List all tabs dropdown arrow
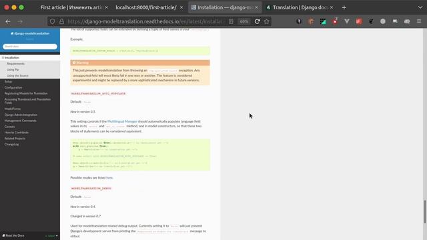The width and height of the screenshot is (427, 240). pyautogui.click(x=420, y=7)
